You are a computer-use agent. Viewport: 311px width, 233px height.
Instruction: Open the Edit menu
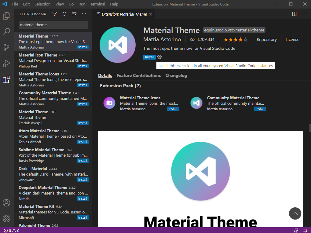pyautogui.click(x=26, y=4)
